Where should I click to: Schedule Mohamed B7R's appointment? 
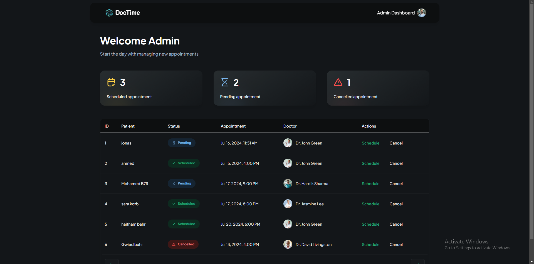pos(370,184)
